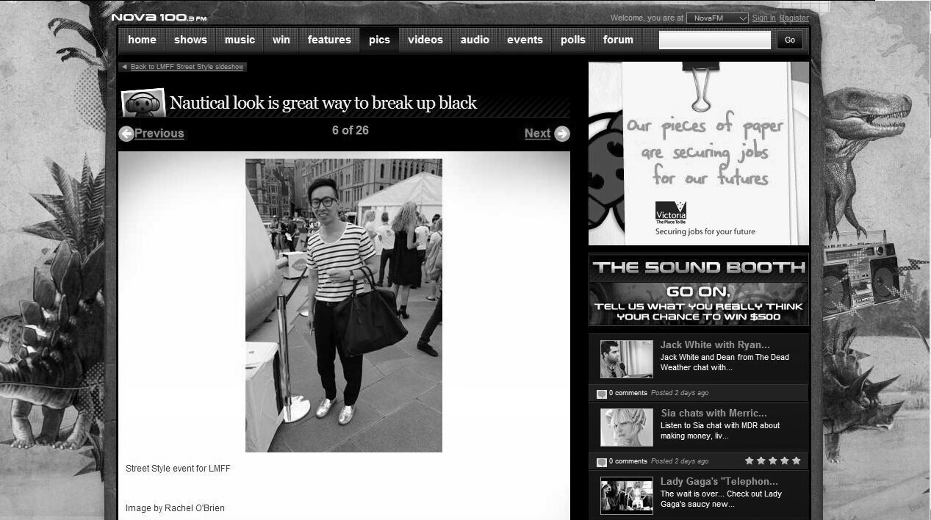Click the Previous arrow circle icon

click(x=126, y=134)
